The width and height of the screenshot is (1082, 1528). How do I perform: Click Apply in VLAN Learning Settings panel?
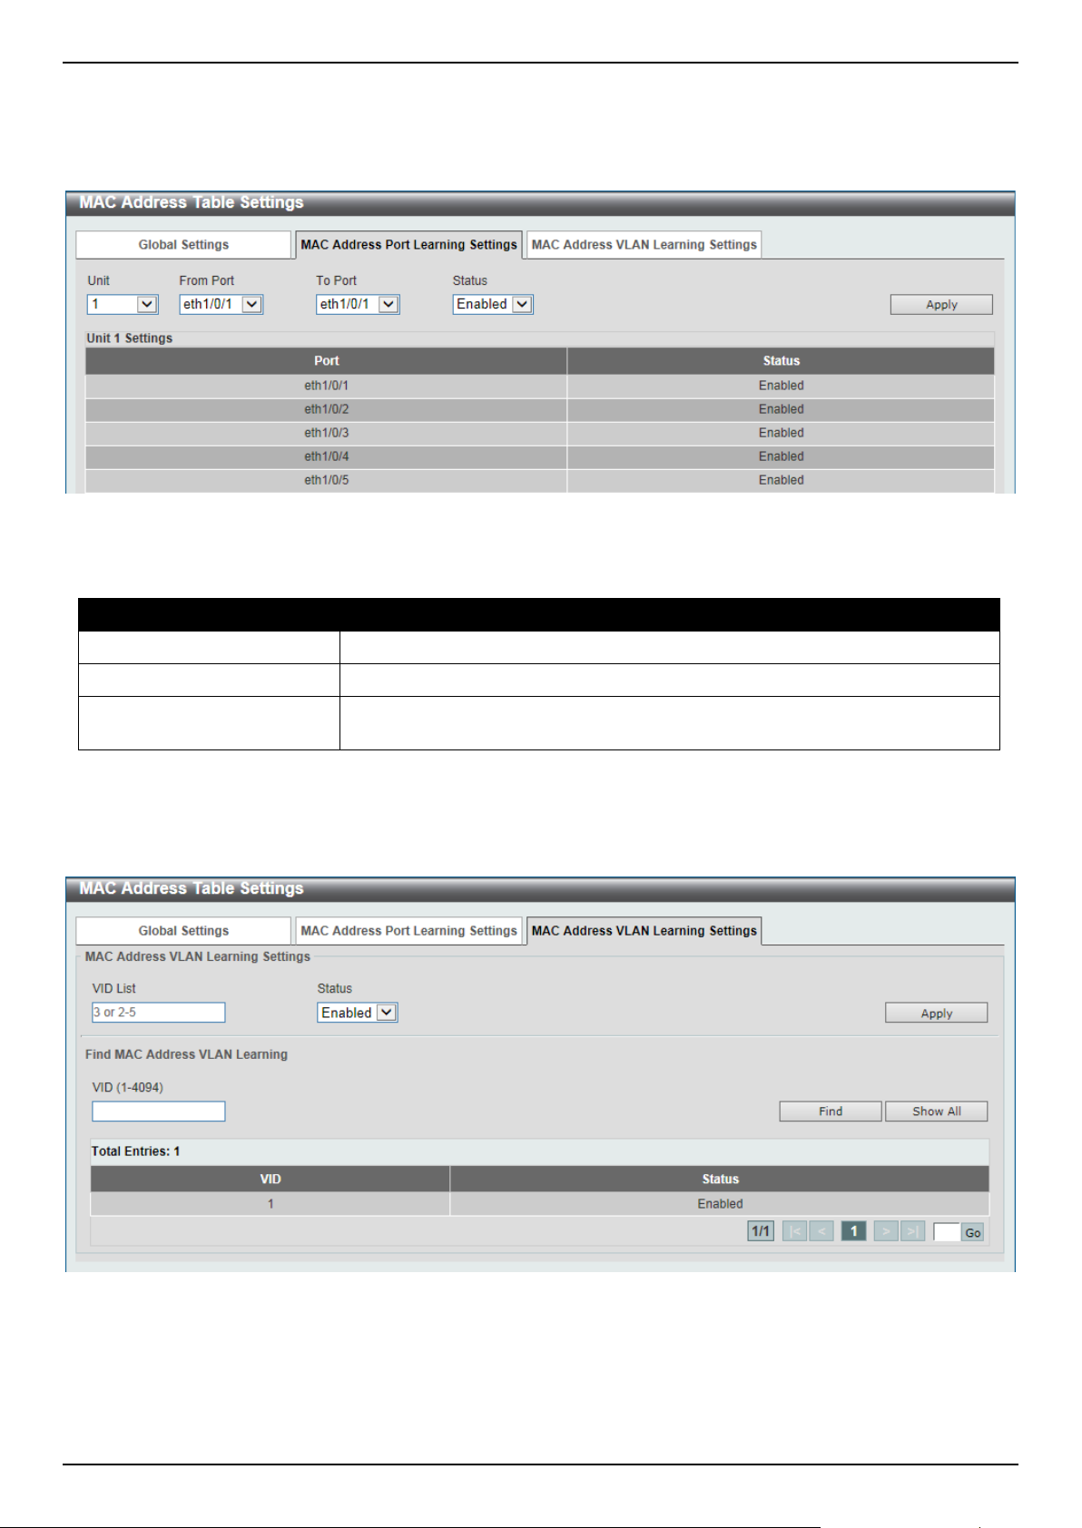point(937,1014)
